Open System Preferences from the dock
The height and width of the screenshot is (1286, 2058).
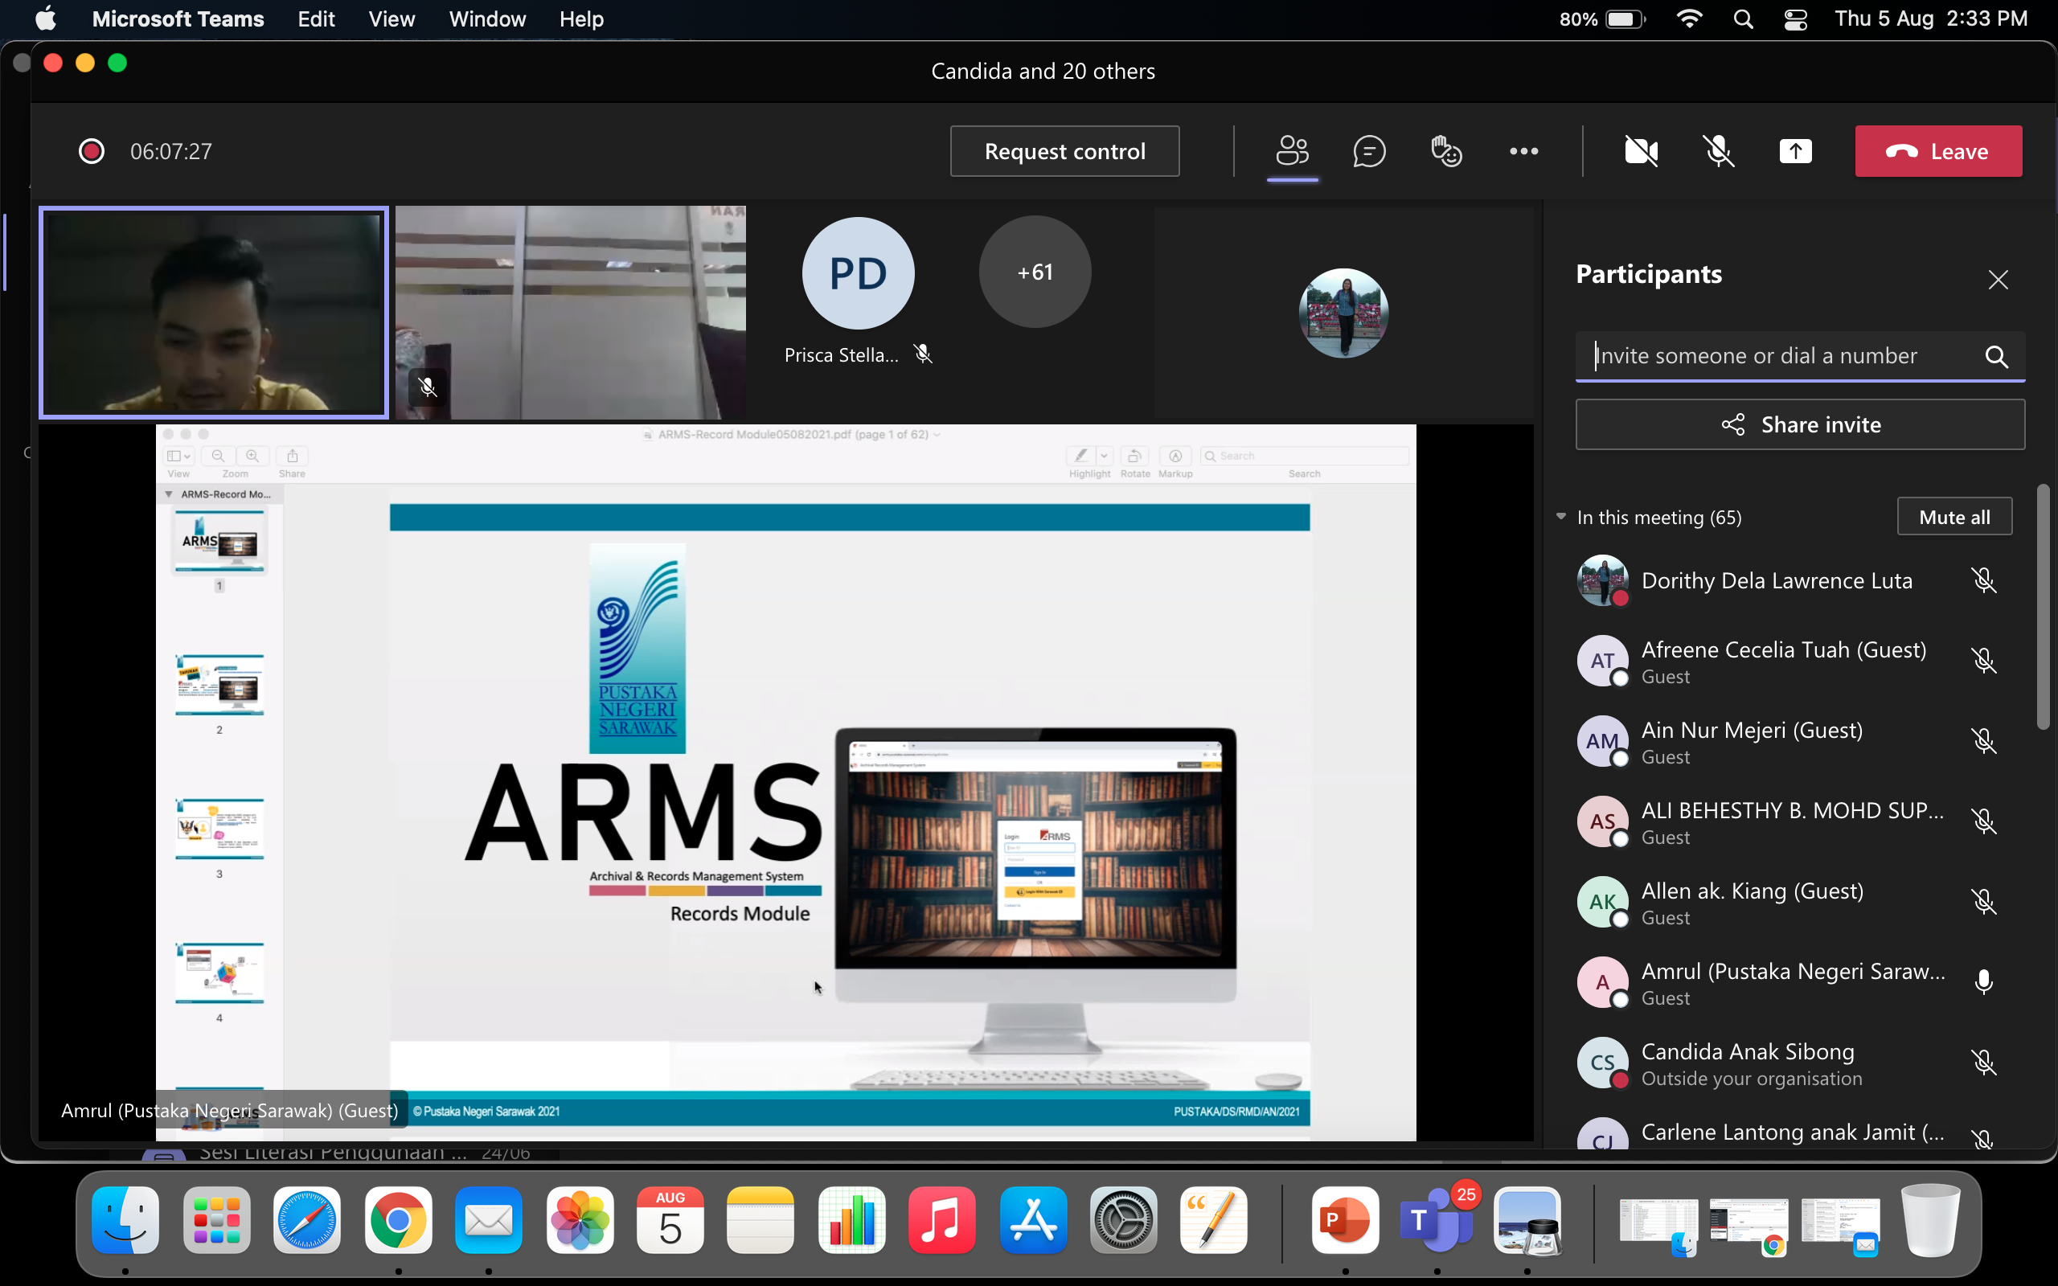[1123, 1221]
